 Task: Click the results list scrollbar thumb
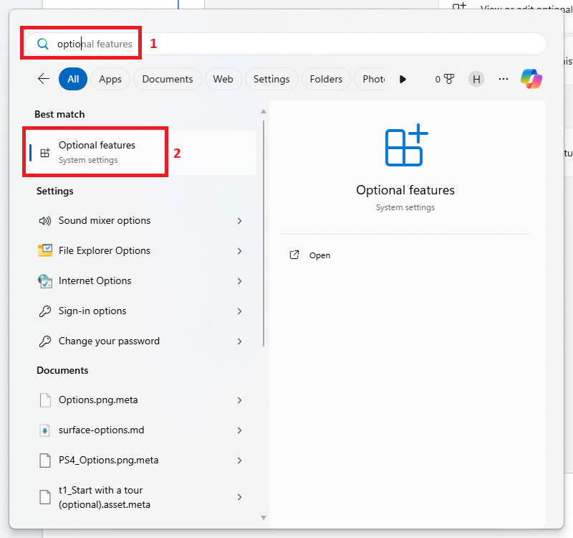point(264,234)
